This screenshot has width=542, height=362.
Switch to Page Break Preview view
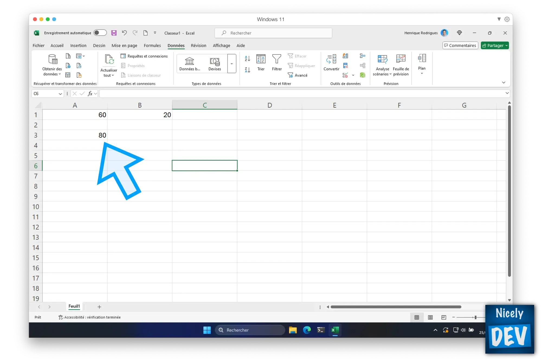(x=444, y=317)
